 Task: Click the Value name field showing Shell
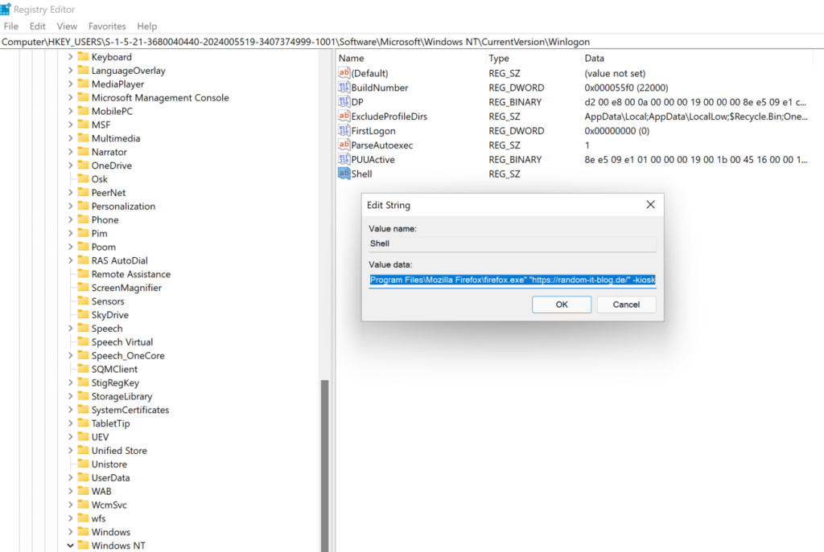(x=513, y=243)
